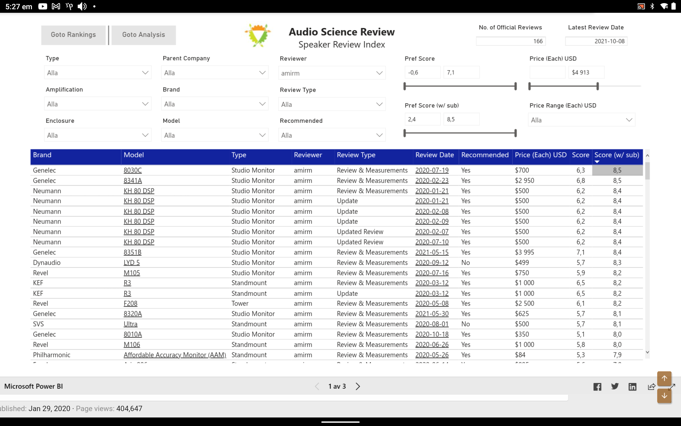The height and width of the screenshot is (426, 681).
Task: Select the highlighted 8,5 score cell
Action: [x=617, y=170]
